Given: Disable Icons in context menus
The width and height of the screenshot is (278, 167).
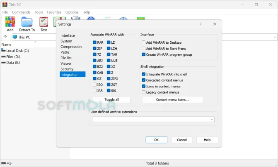Looking at the screenshot, I should pyautogui.click(x=143, y=86).
